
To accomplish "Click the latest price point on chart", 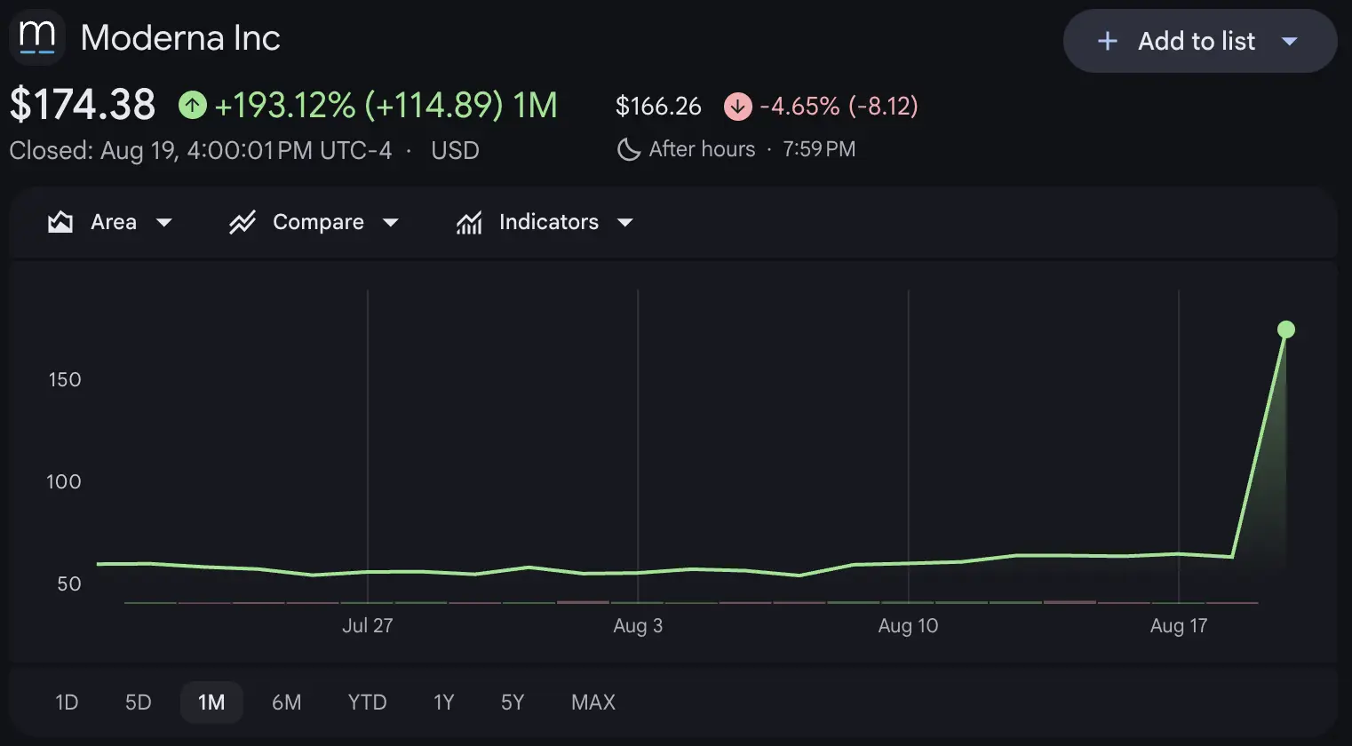I will click(1285, 329).
